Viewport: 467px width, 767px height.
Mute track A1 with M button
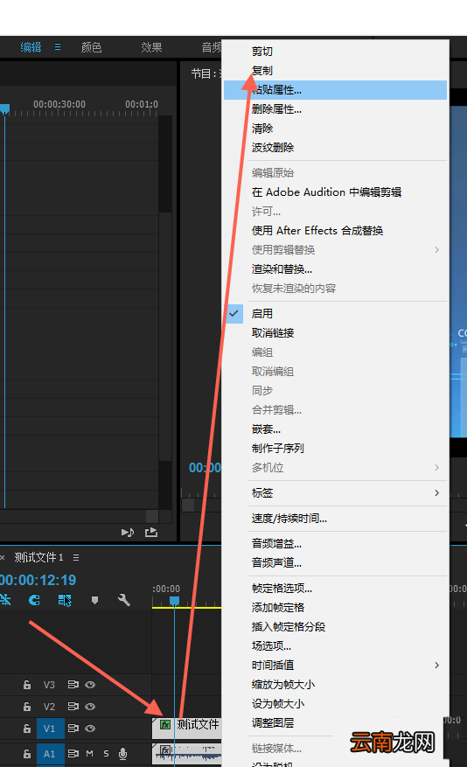click(89, 753)
